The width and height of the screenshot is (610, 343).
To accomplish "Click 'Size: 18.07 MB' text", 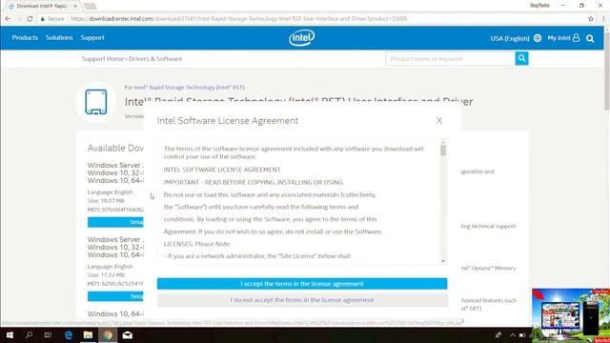I will 106,201.
